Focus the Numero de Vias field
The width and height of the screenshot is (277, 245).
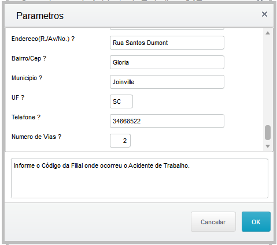pos(120,141)
